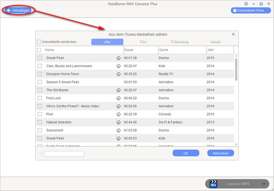
Task: Maximize the NoteBurner window
Action: pyautogui.click(x=261, y=4)
